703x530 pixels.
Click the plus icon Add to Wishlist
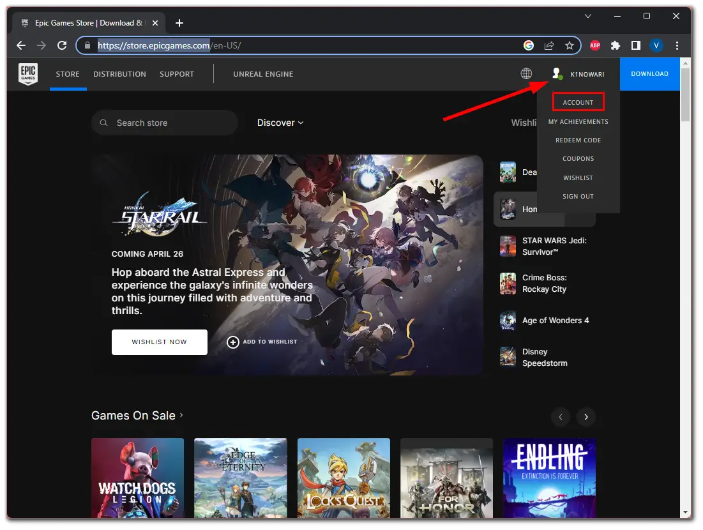tap(233, 342)
